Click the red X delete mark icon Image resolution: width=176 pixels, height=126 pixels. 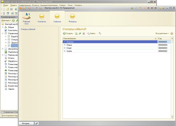pos(84,33)
